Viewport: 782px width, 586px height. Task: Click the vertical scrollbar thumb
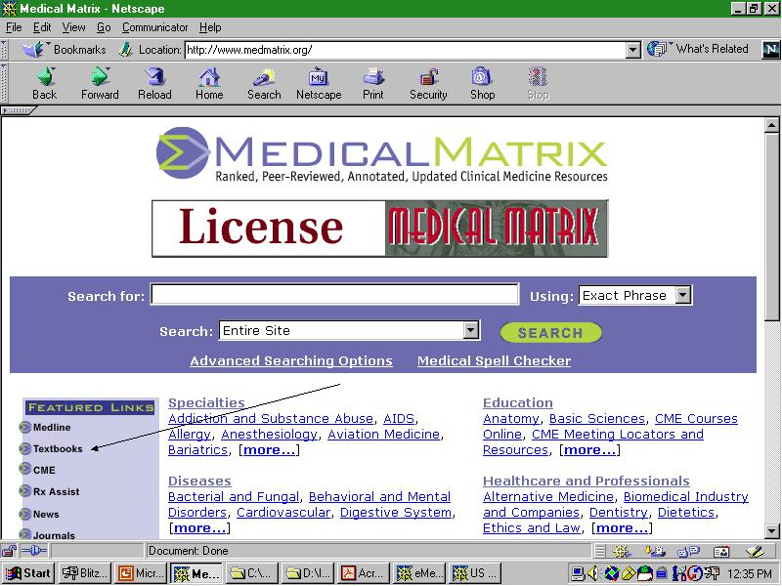coord(772,227)
